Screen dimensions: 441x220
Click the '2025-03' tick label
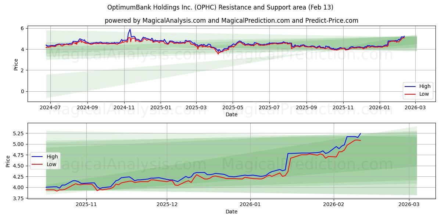coord(196,107)
